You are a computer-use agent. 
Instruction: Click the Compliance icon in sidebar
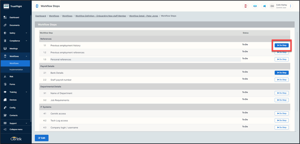(x=5, y=41)
